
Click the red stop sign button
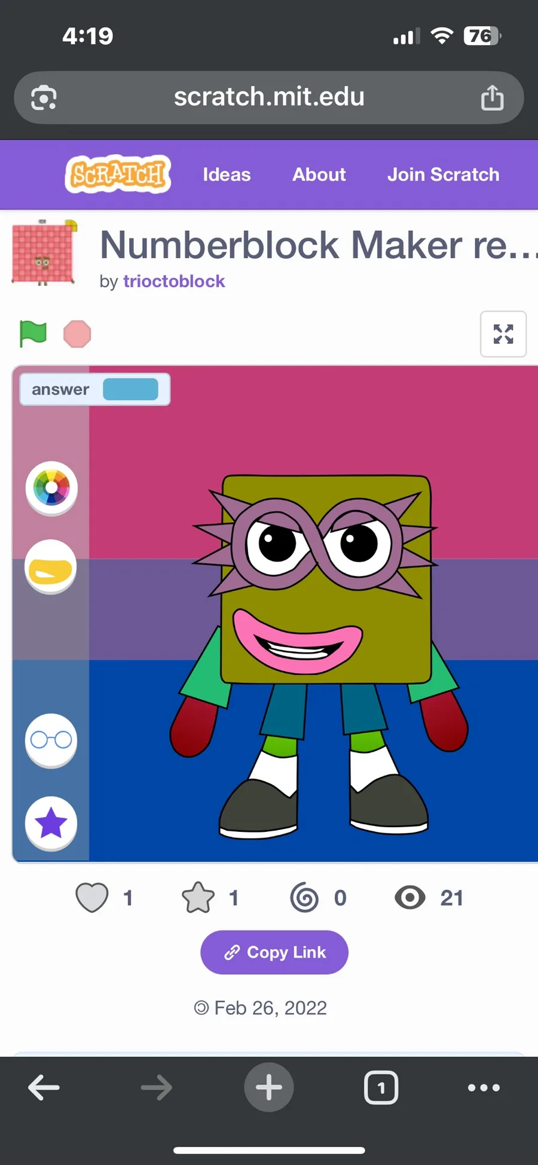[77, 334]
